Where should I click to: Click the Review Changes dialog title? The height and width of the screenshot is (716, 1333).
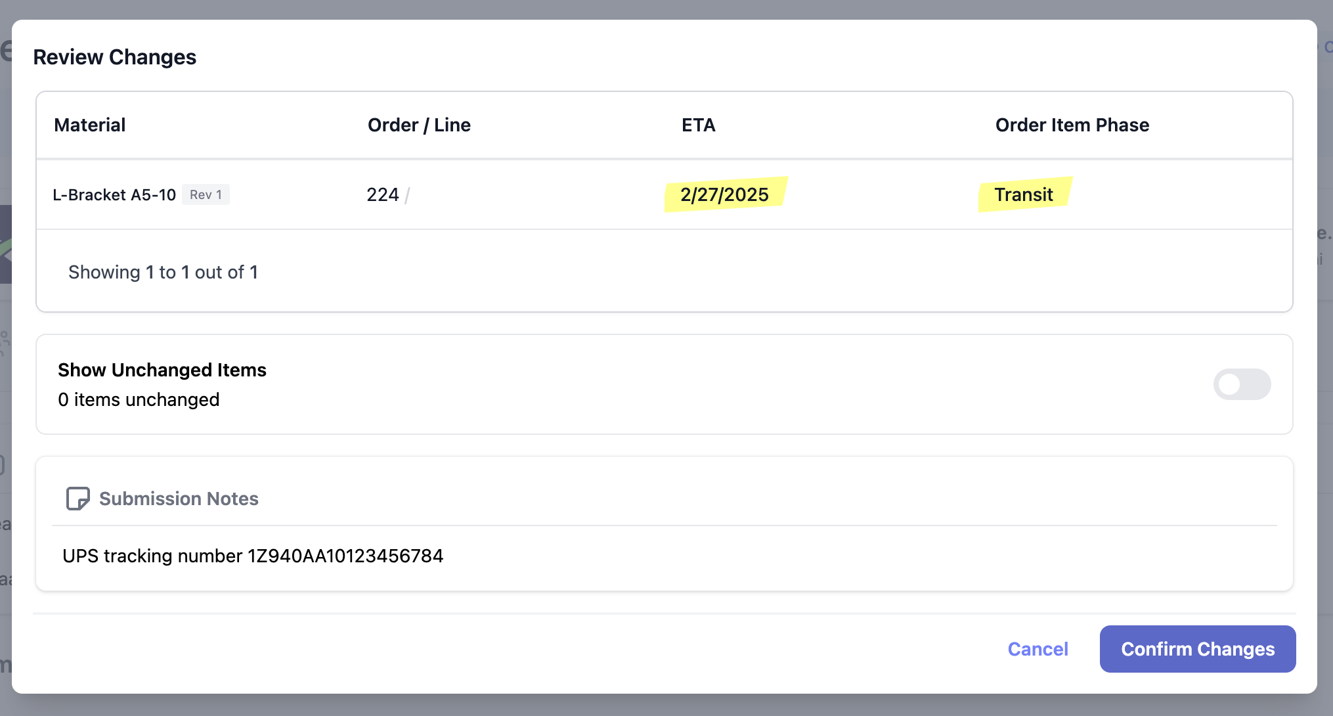click(x=115, y=57)
